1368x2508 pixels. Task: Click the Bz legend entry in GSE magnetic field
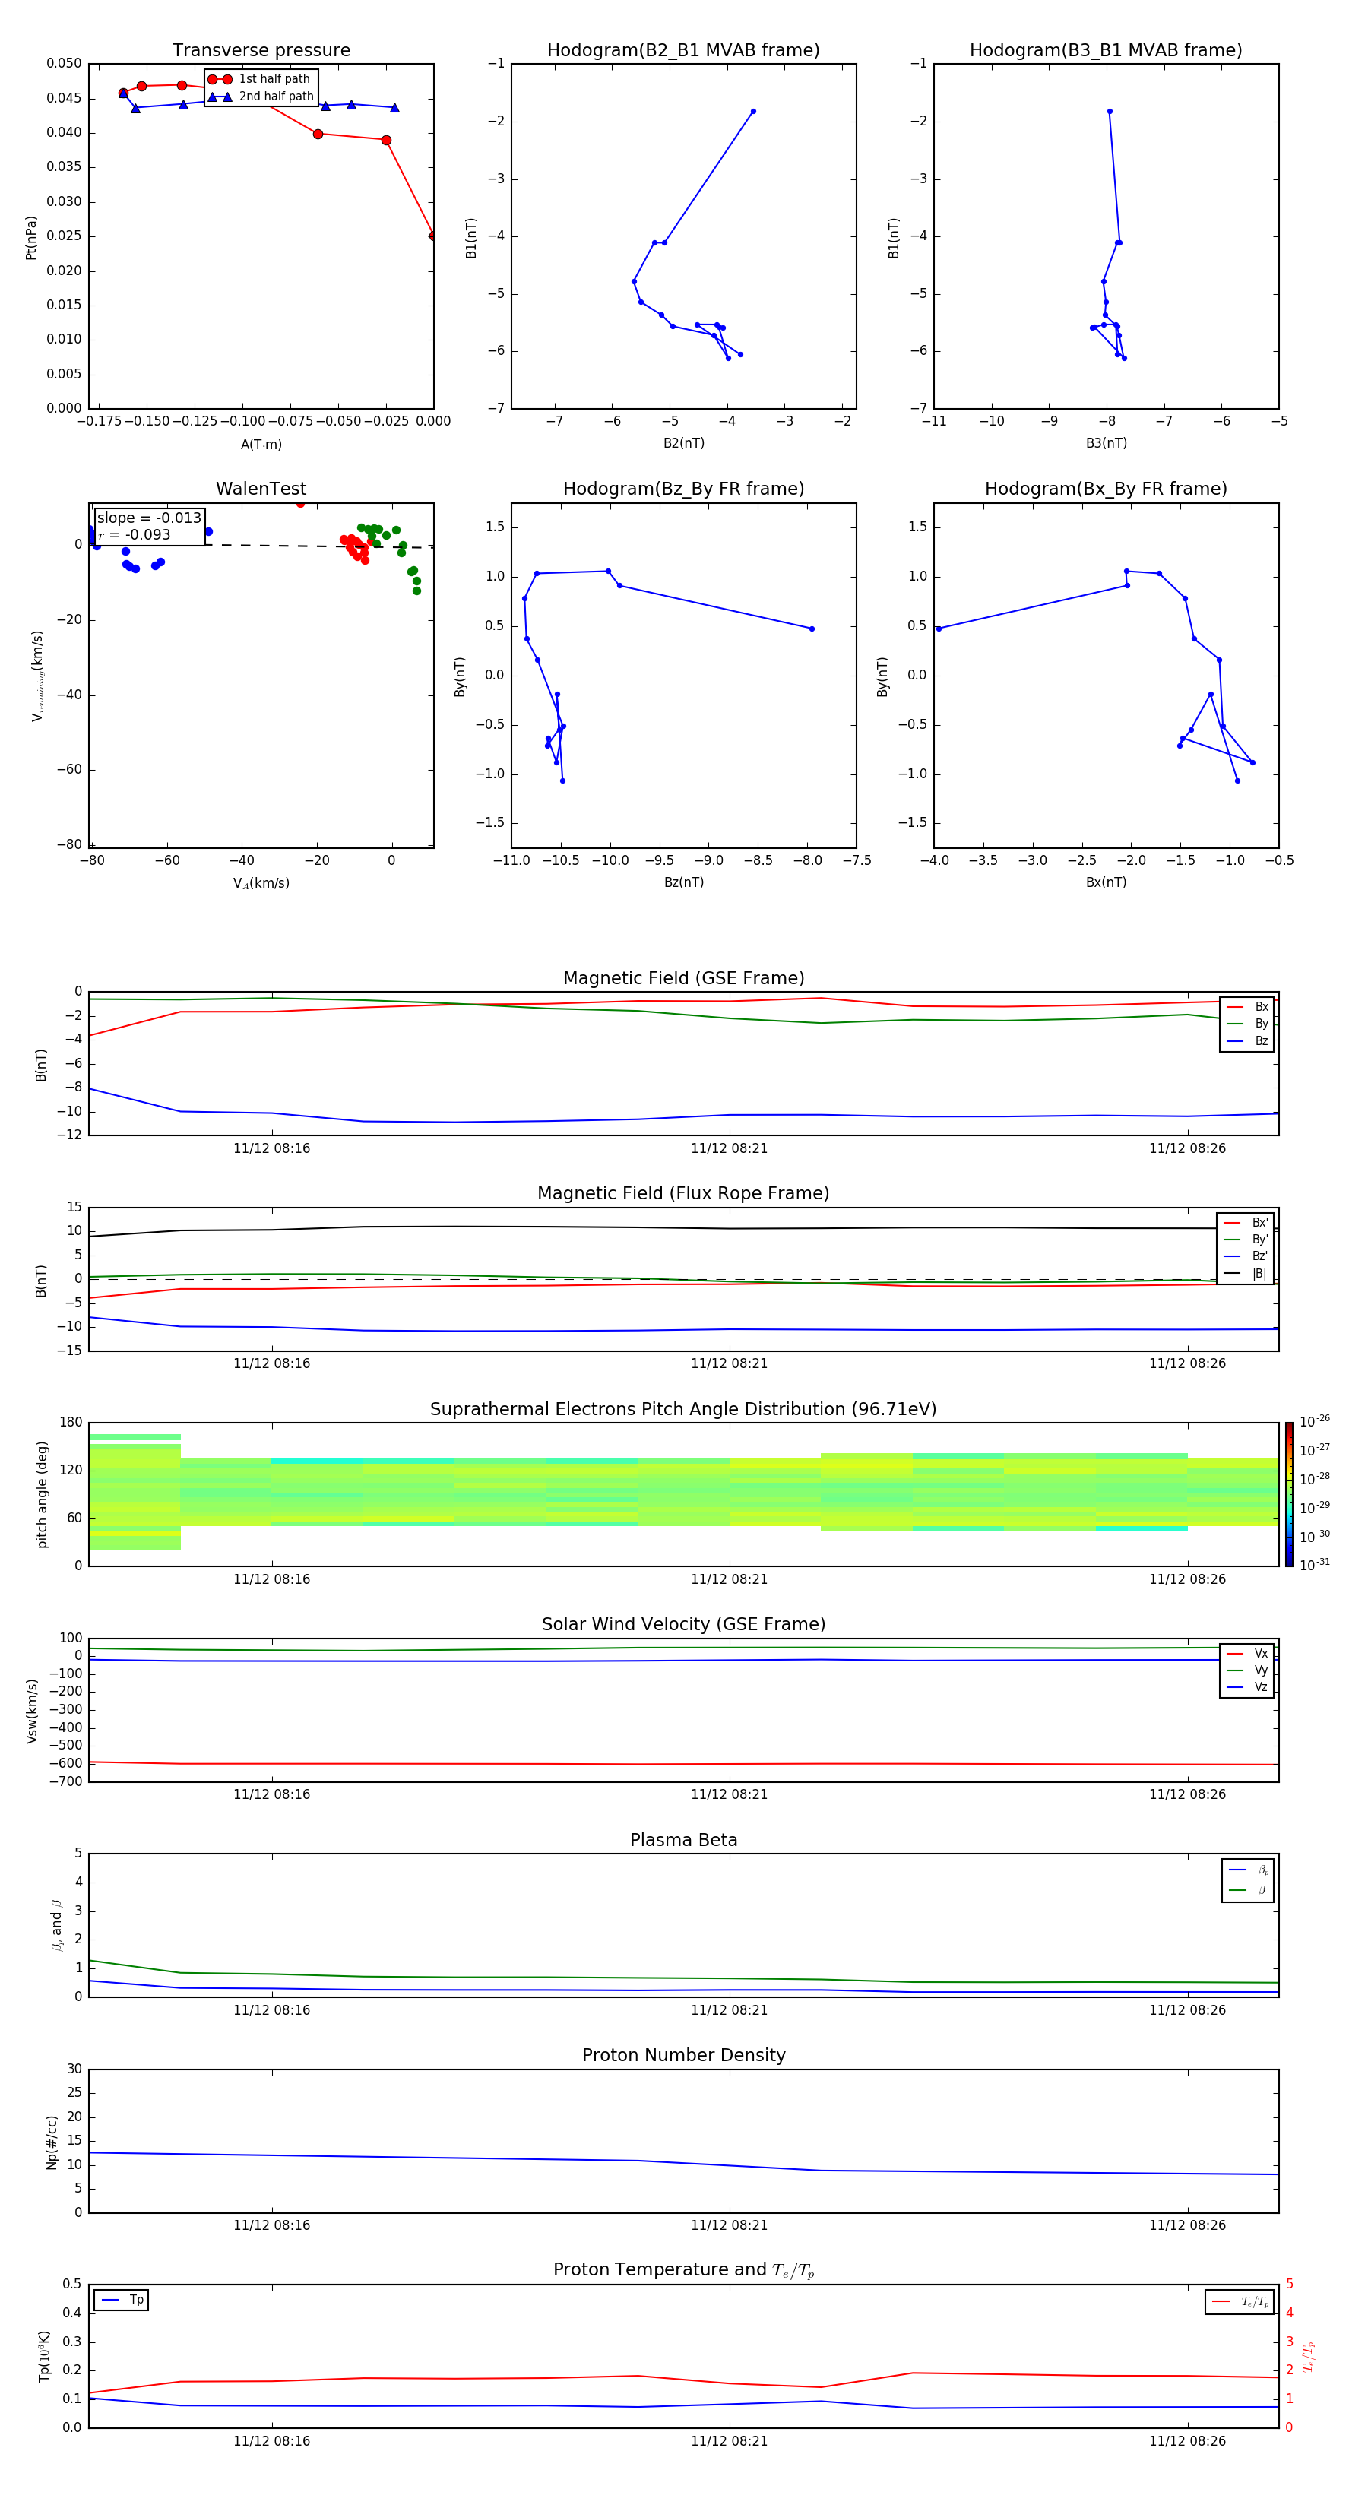click(x=1247, y=1040)
